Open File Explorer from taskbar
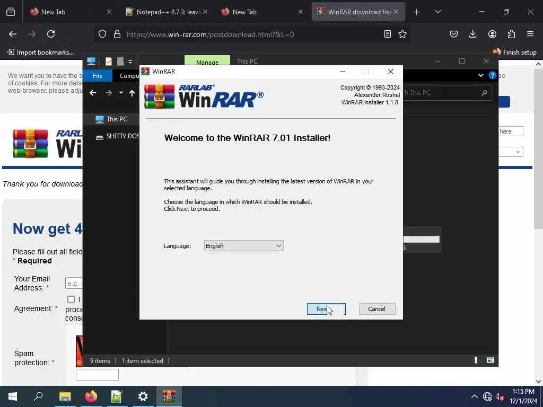 coord(65,396)
